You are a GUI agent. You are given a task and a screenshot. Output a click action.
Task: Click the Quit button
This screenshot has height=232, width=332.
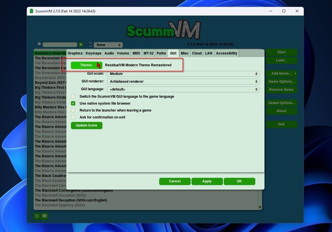(282, 124)
